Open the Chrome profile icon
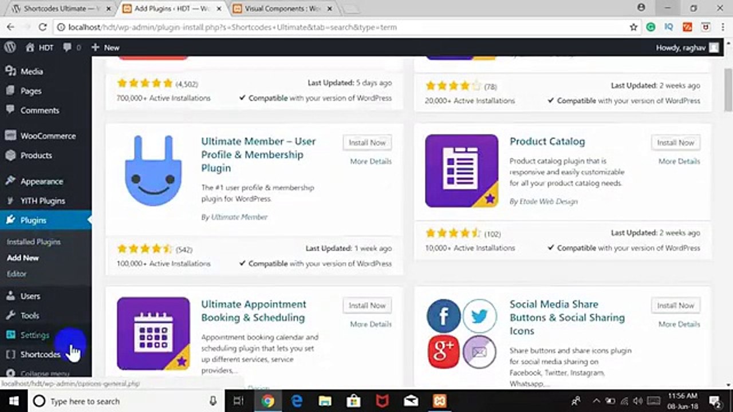 pos(641,8)
